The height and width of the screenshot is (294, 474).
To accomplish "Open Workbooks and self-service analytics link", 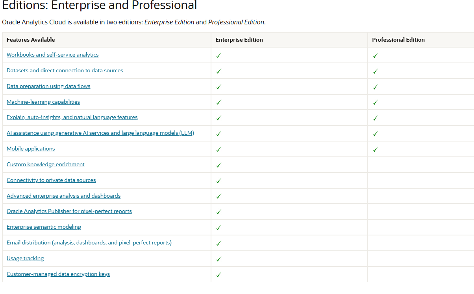I will (53, 55).
